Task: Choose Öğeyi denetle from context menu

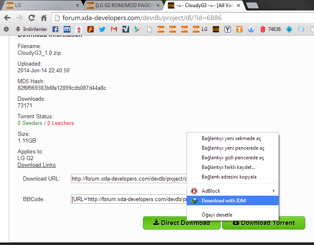Action: [233, 215]
